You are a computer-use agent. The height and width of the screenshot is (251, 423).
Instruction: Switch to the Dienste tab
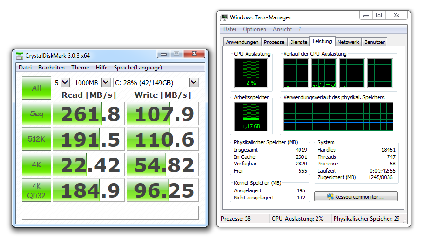[299, 42]
